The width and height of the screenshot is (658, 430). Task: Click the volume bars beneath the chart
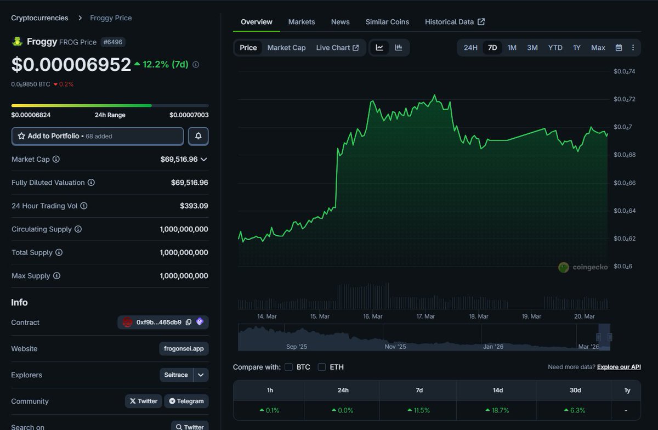(423, 296)
